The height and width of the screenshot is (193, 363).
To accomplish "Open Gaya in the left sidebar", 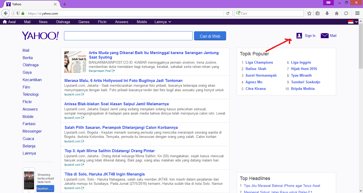I will [x=27, y=72].
